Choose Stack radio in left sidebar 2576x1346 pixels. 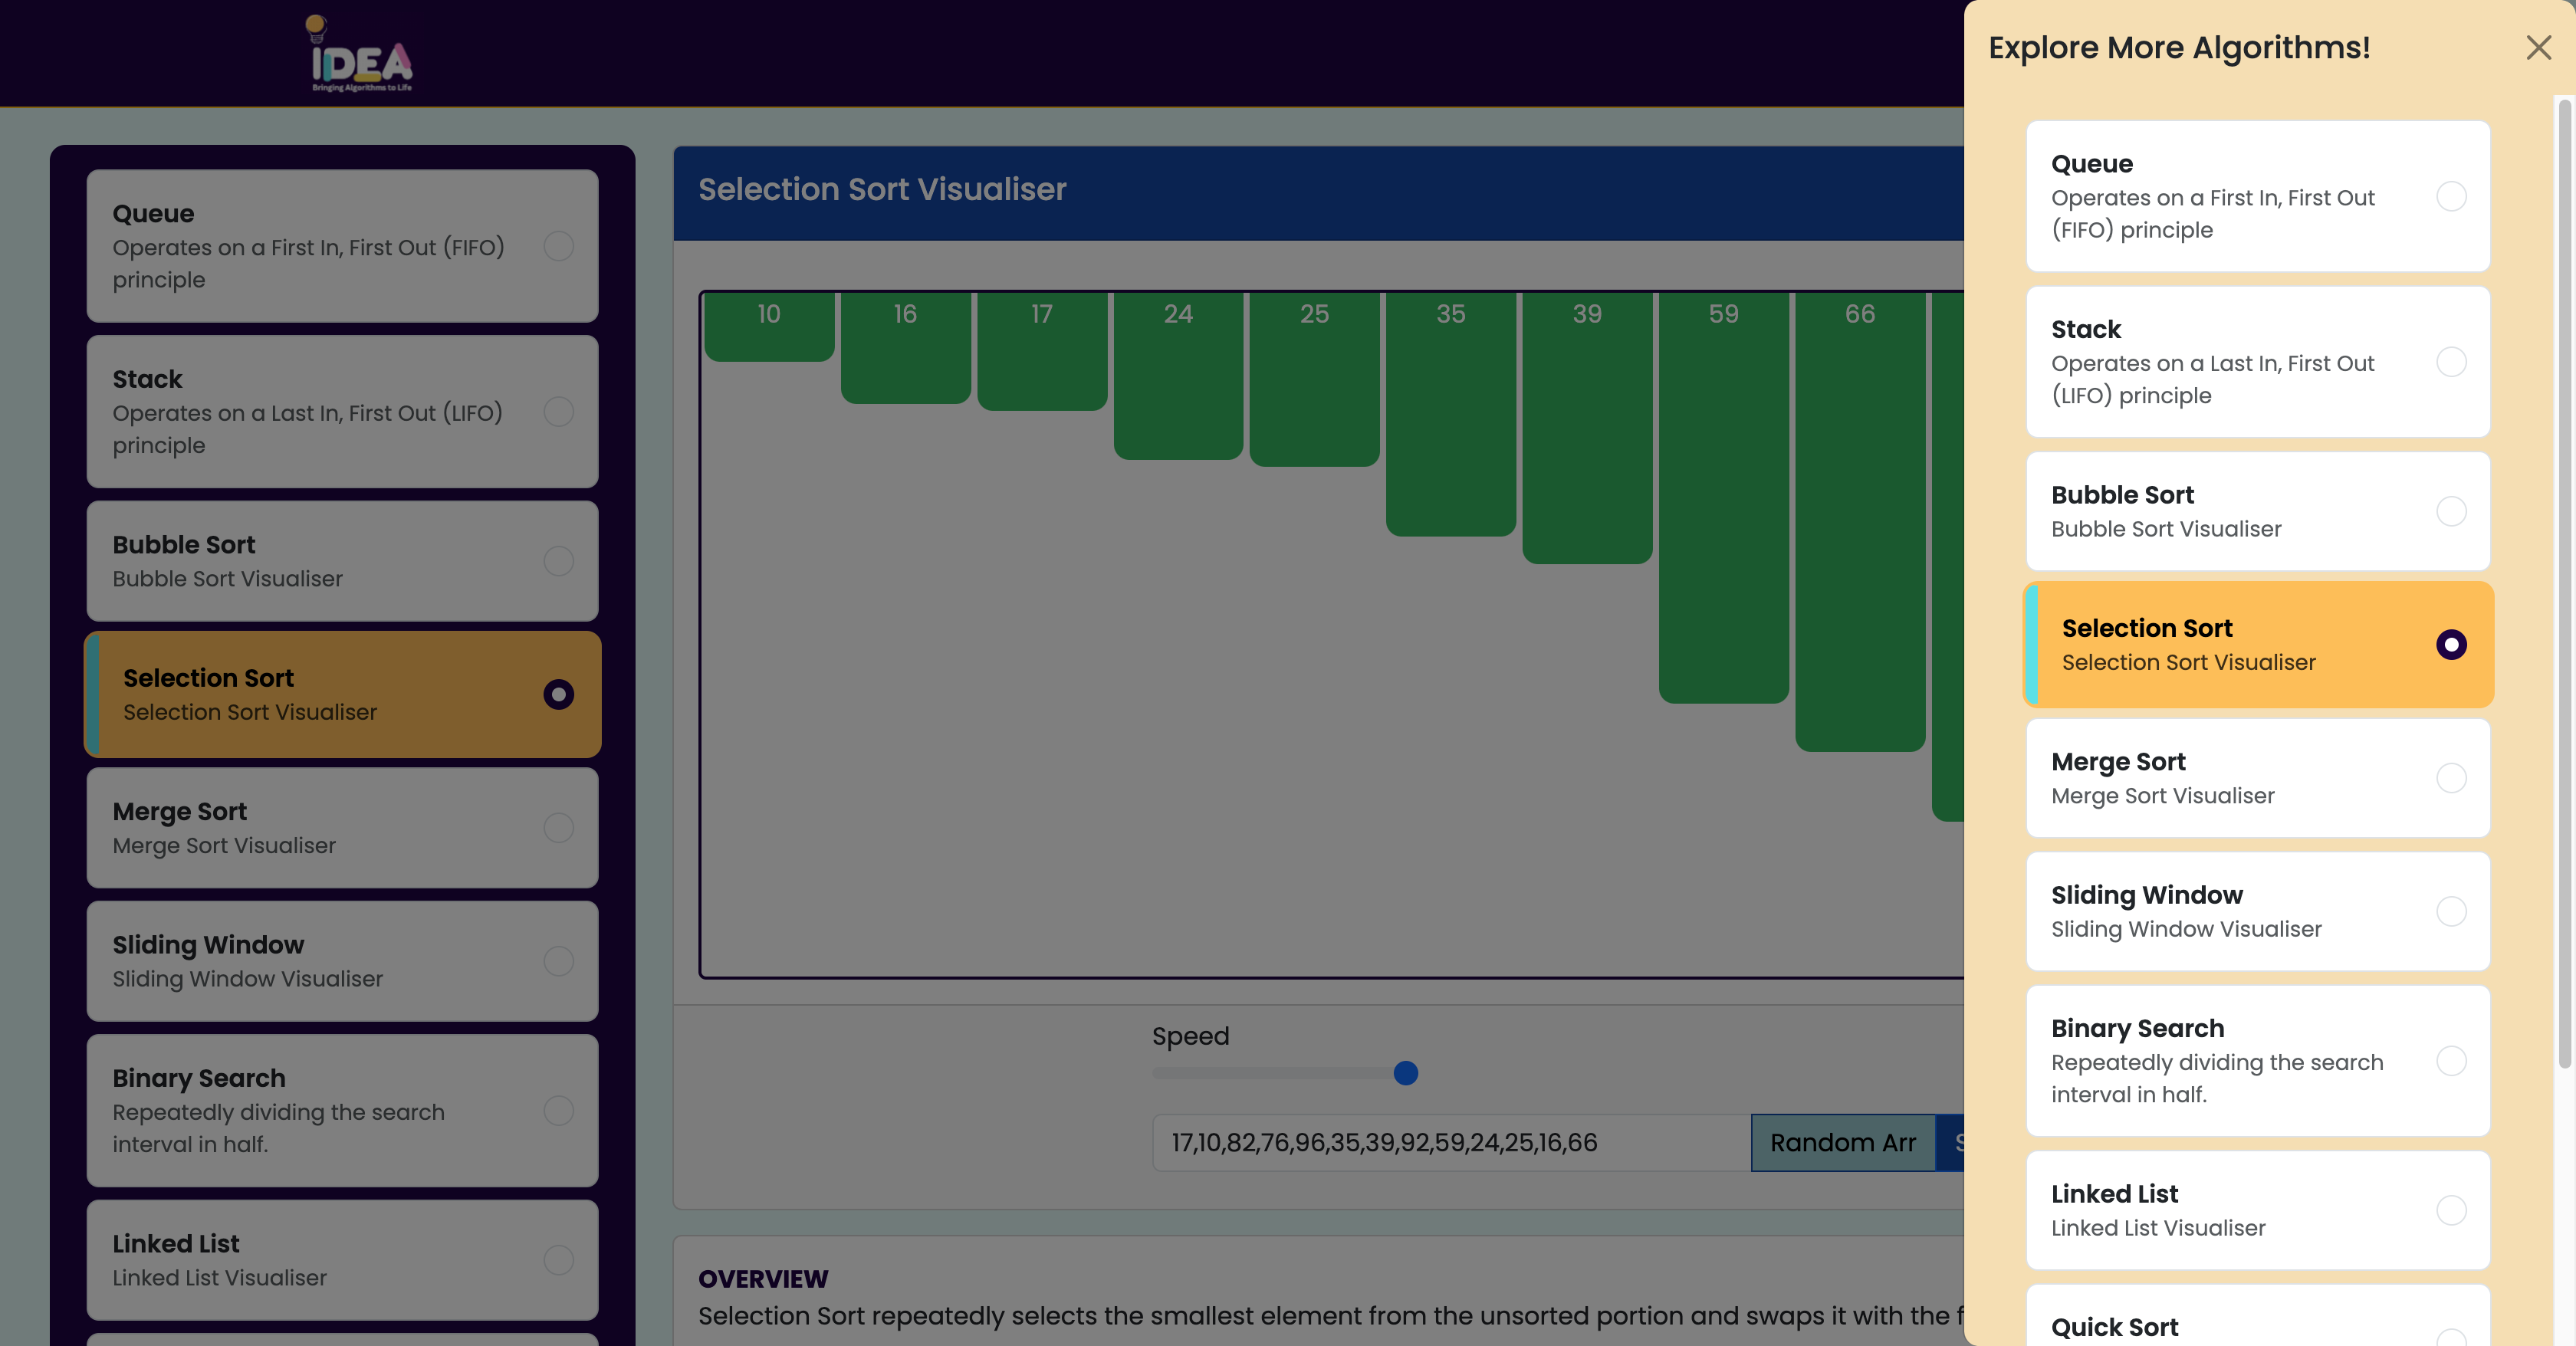click(558, 412)
